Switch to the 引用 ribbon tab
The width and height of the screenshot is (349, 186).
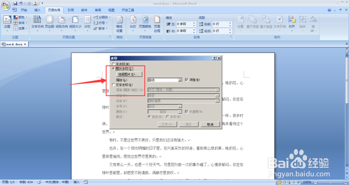(x=71, y=10)
